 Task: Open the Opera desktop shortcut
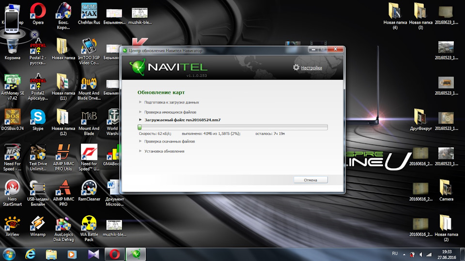click(x=38, y=14)
